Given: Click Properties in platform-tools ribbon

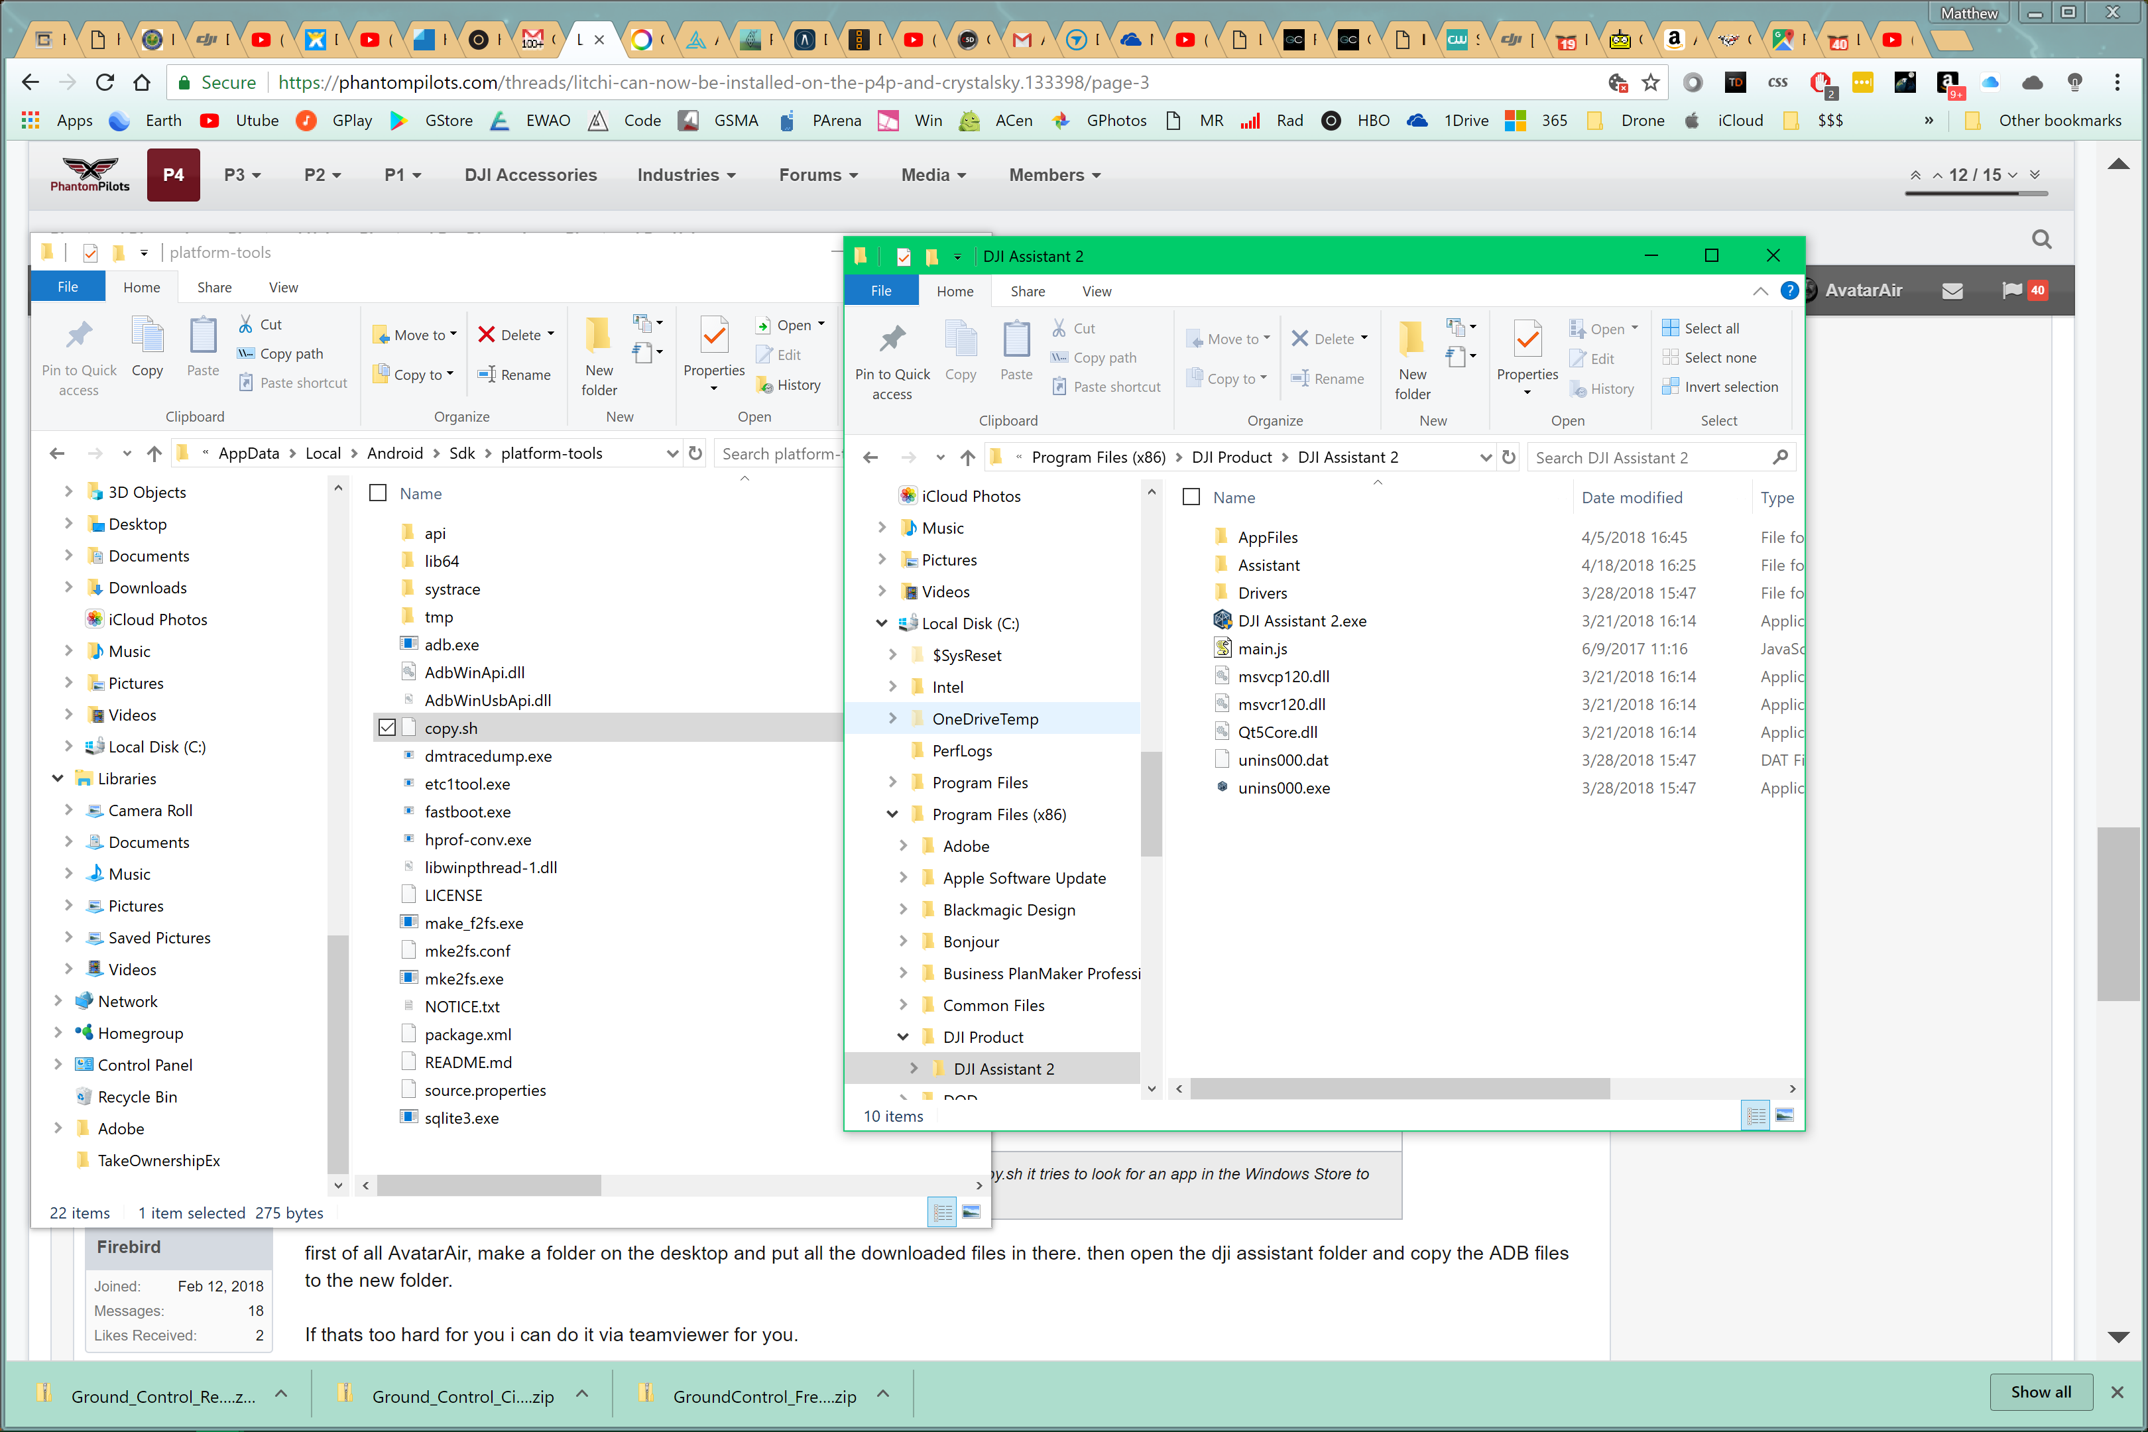Looking at the screenshot, I should coord(714,354).
